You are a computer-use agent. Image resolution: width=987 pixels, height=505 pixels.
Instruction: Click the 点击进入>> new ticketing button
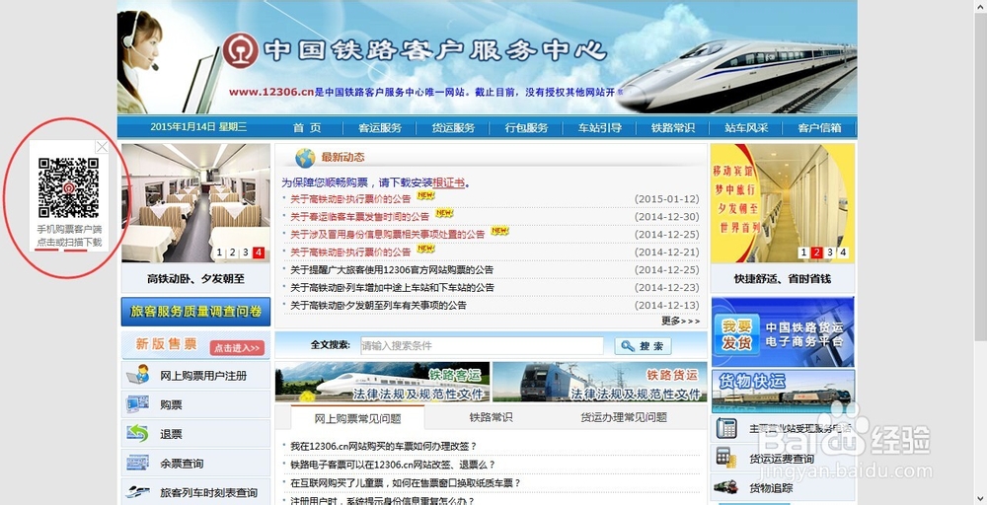click(237, 348)
